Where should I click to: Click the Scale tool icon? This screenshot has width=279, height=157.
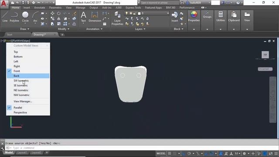58,24
